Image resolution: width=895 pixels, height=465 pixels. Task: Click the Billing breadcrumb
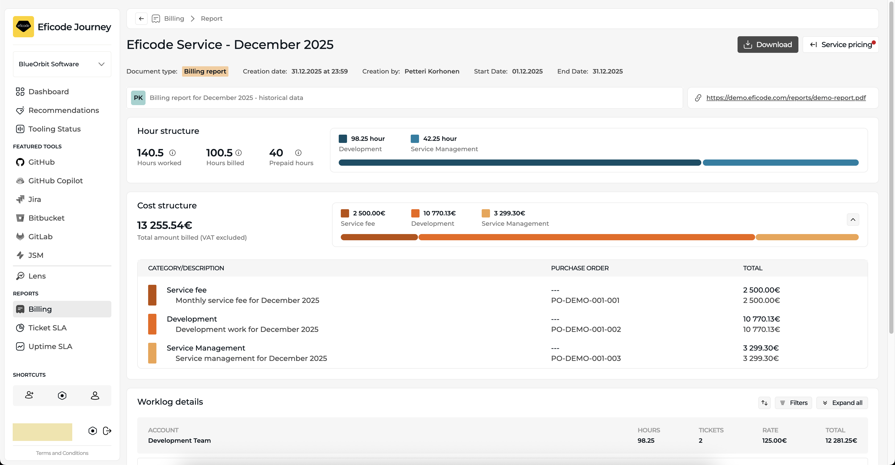[x=174, y=19]
